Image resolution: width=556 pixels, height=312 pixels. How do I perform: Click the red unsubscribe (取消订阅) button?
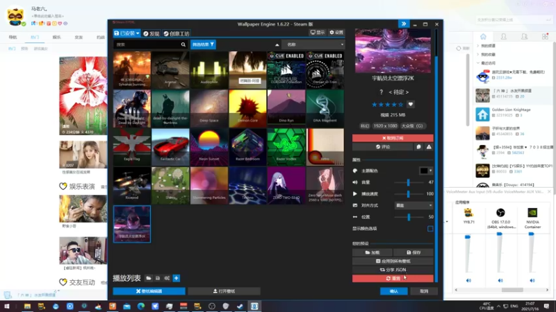click(393, 138)
